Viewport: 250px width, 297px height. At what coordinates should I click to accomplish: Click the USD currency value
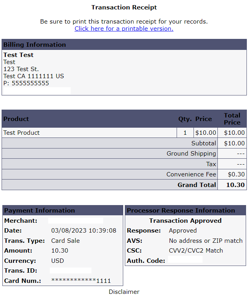(x=58, y=260)
